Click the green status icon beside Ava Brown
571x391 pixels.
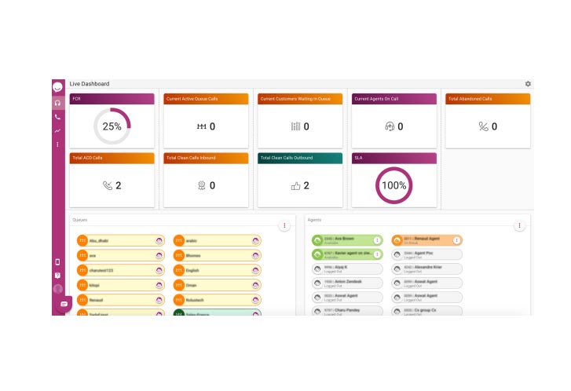point(317,240)
